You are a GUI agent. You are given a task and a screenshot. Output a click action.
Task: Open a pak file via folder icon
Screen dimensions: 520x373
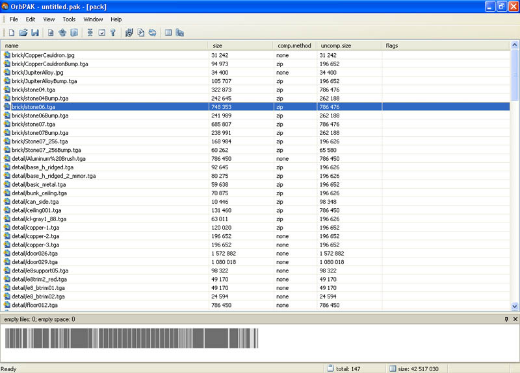23,32
